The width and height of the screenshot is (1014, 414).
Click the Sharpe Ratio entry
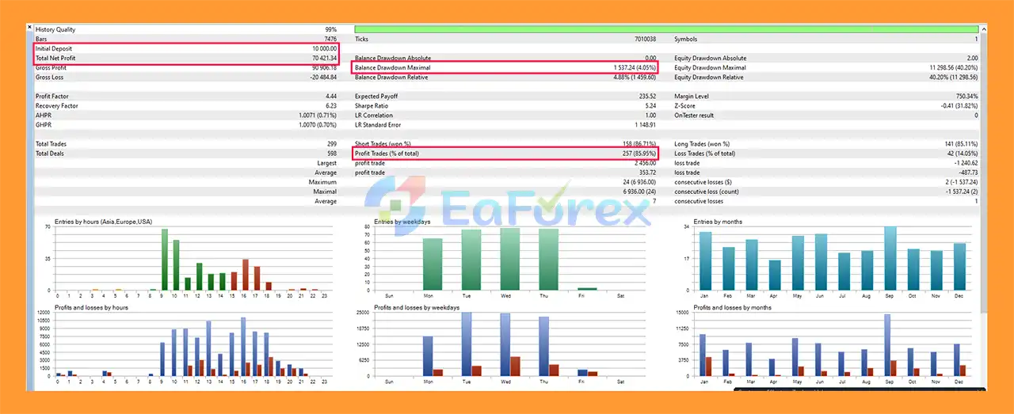click(505, 106)
